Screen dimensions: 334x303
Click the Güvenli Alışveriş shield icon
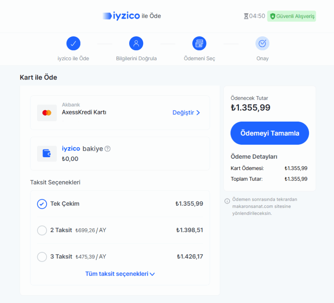click(x=272, y=16)
